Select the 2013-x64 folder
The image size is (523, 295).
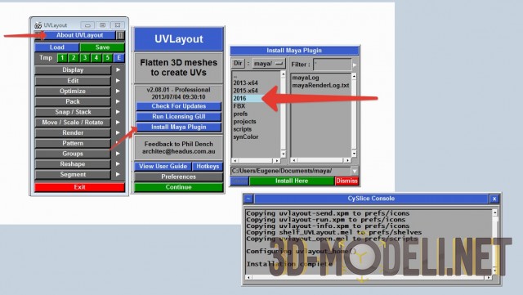click(245, 83)
